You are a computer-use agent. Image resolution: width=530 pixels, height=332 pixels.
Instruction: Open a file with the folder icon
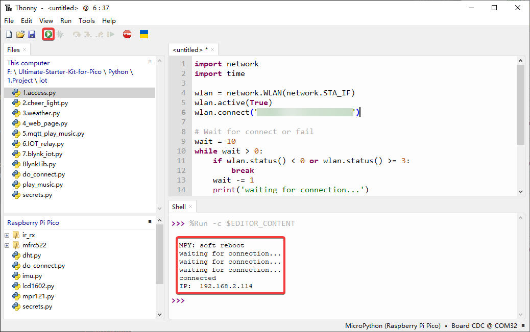coord(20,34)
